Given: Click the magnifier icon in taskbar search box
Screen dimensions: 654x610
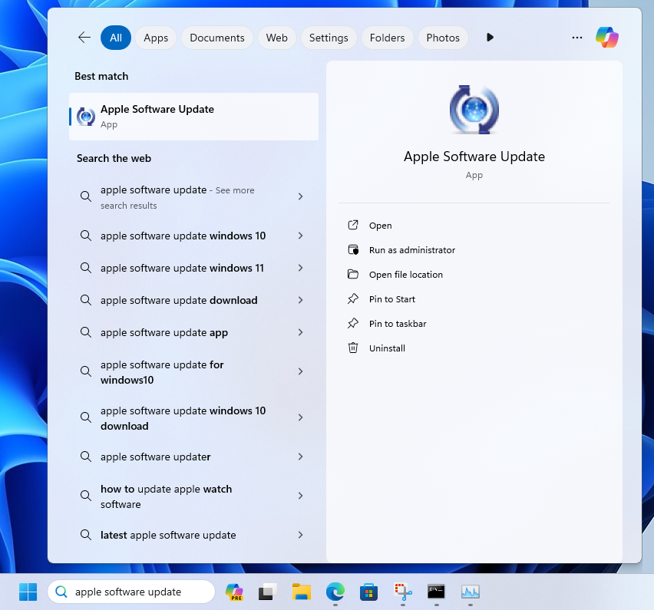Looking at the screenshot, I should pos(61,592).
